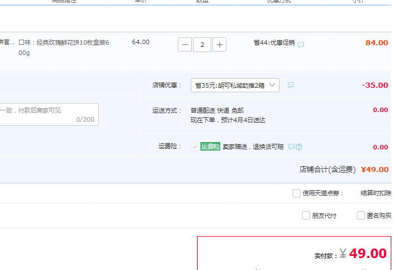Viewport: 393px width, 270px height.
Task: Check the 匿名购买 option
Action: [x=361, y=216]
